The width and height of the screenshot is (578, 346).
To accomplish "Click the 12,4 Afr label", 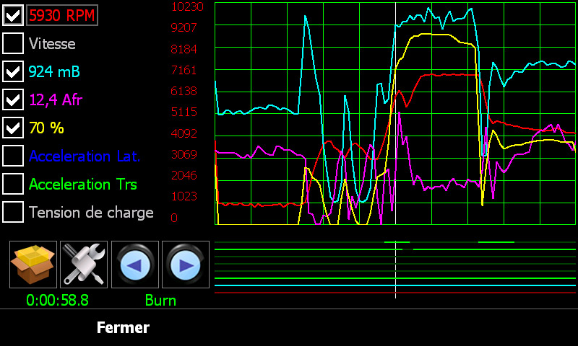I will click(56, 100).
